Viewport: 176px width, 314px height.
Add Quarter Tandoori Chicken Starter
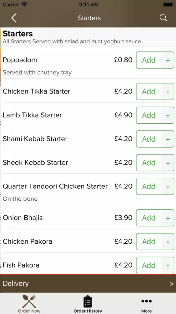coord(149,187)
